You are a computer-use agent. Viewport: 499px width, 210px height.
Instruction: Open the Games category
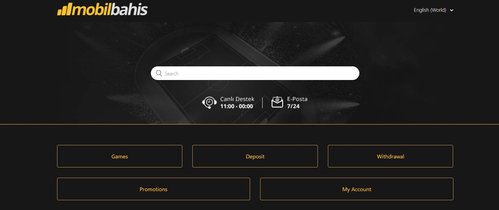coord(120,156)
